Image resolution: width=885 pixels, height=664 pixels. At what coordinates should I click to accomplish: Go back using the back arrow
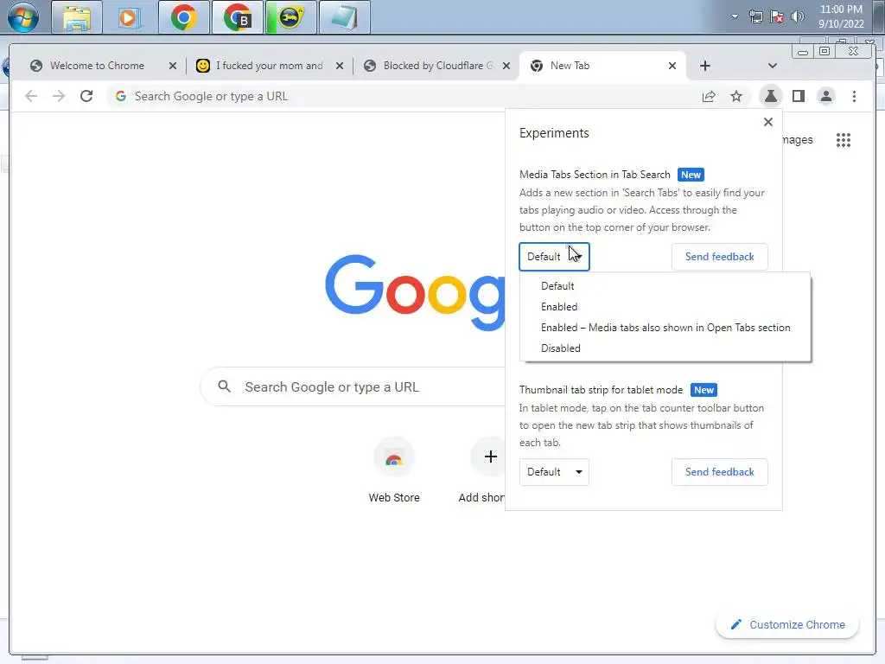tap(31, 96)
